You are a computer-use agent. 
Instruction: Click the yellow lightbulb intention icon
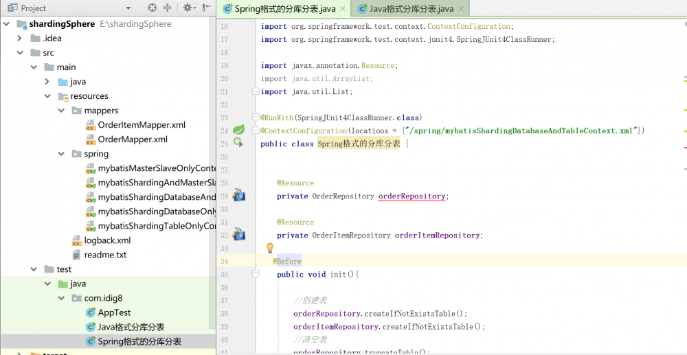tap(270, 248)
